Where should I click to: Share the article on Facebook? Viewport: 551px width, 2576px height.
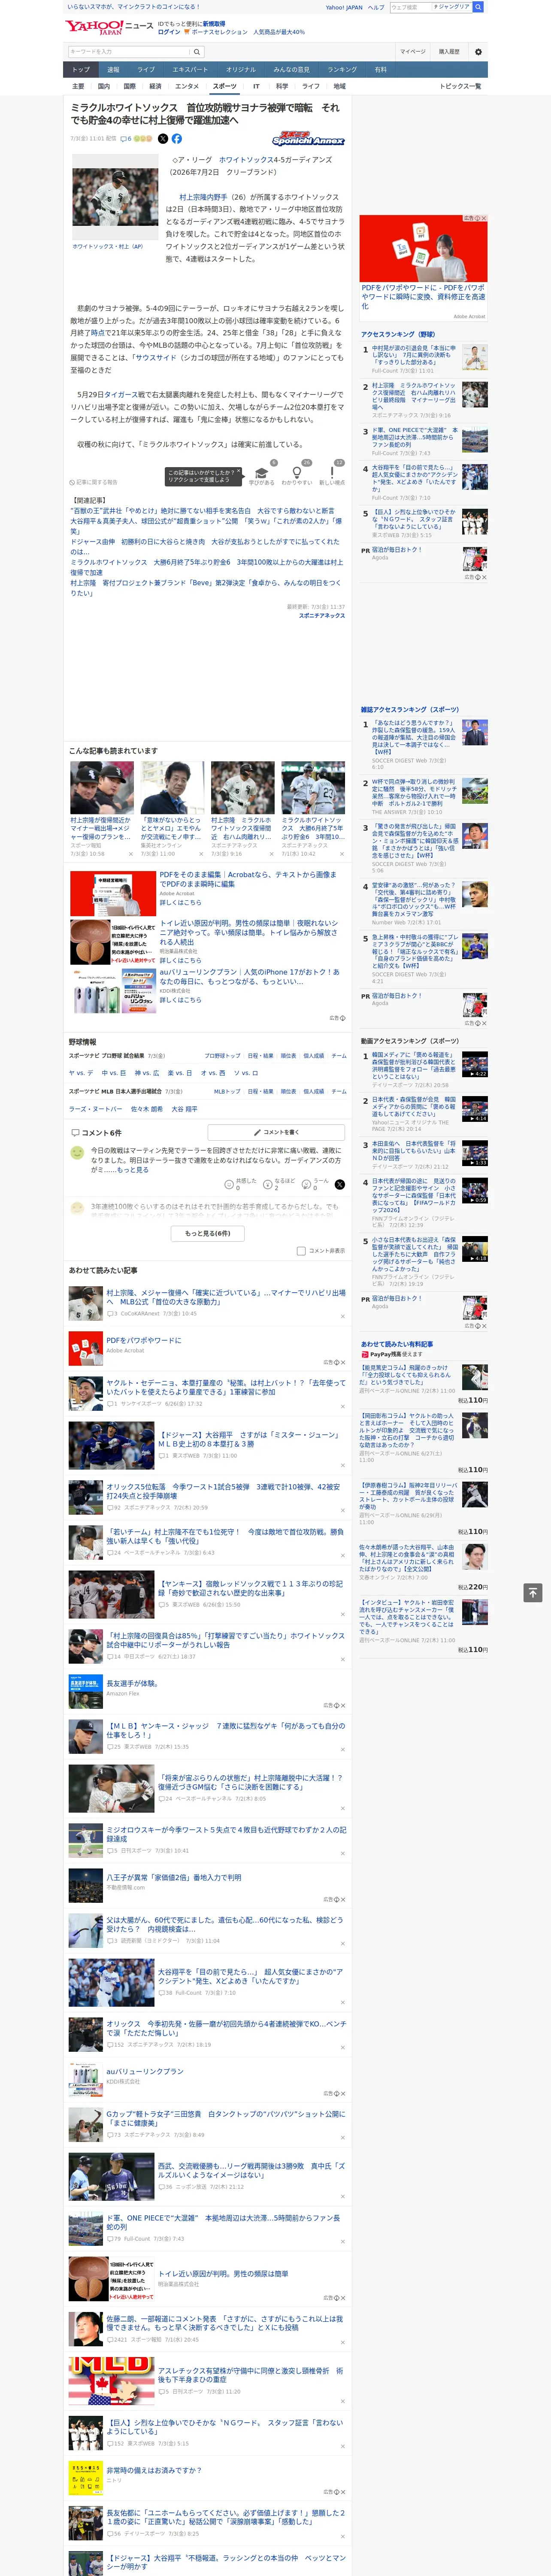tap(177, 139)
